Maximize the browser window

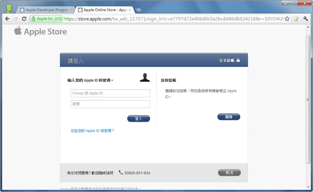coord(293,3)
